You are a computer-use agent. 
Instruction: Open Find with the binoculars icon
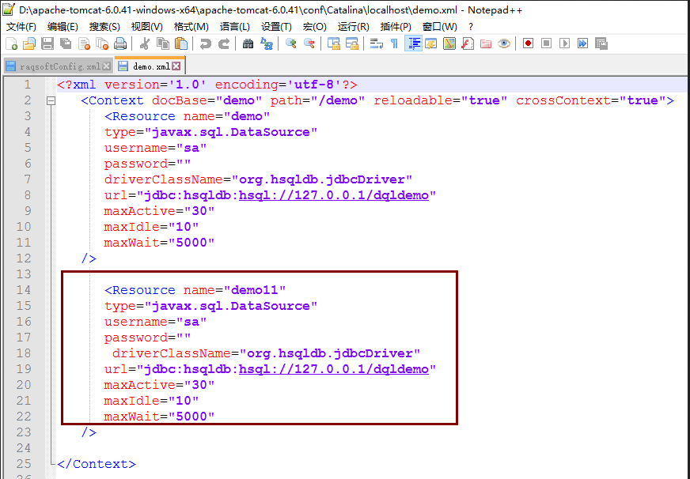tap(248, 43)
